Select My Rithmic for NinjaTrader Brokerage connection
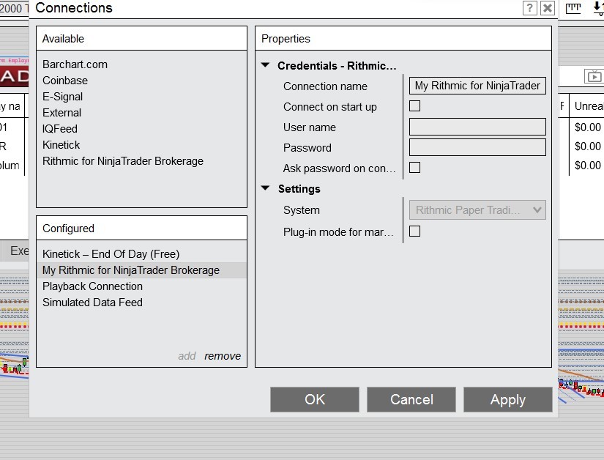The height and width of the screenshot is (460, 604). pyautogui.click(x=141, y=270)
